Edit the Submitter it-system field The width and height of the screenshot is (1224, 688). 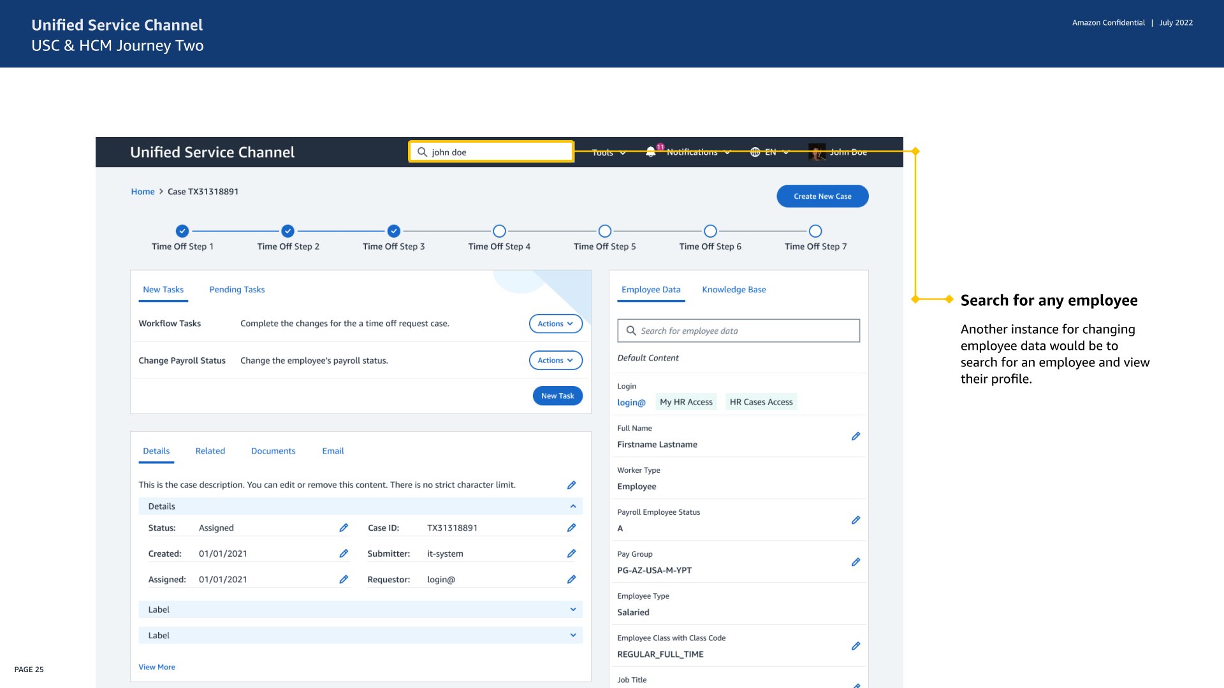[x=571, y=554]
